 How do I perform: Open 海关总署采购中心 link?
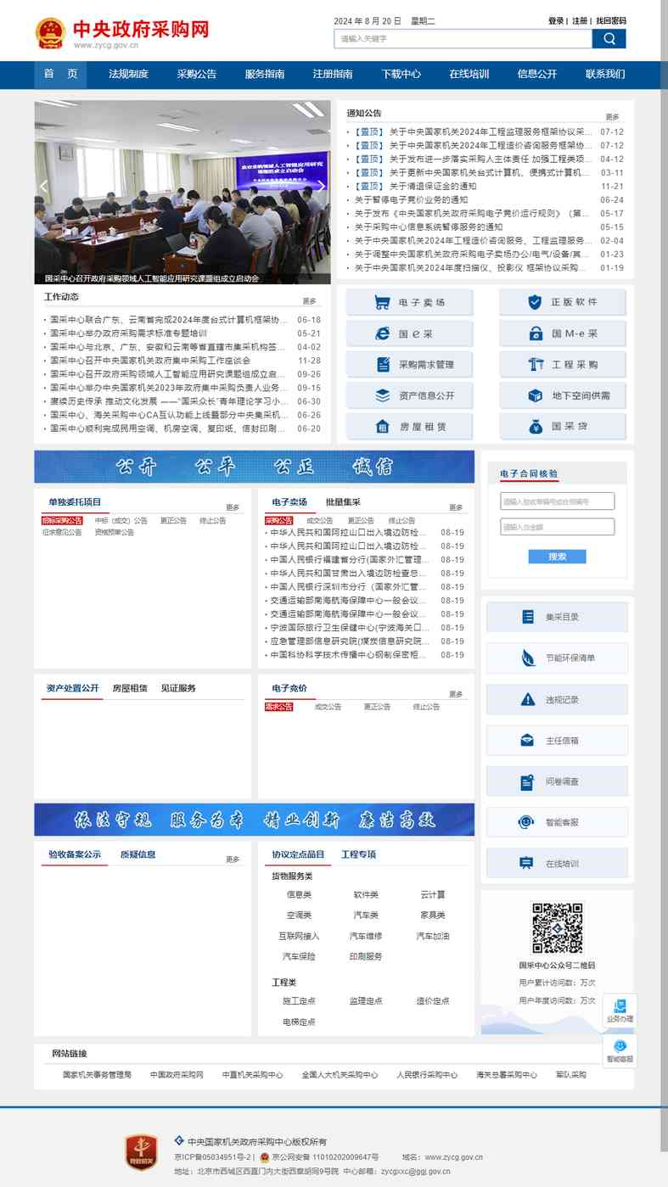click(x=506, y=1075)
